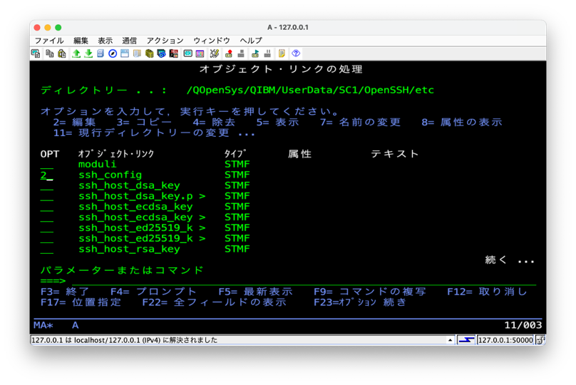Open the 編集 menu

[x=81, y=41]
